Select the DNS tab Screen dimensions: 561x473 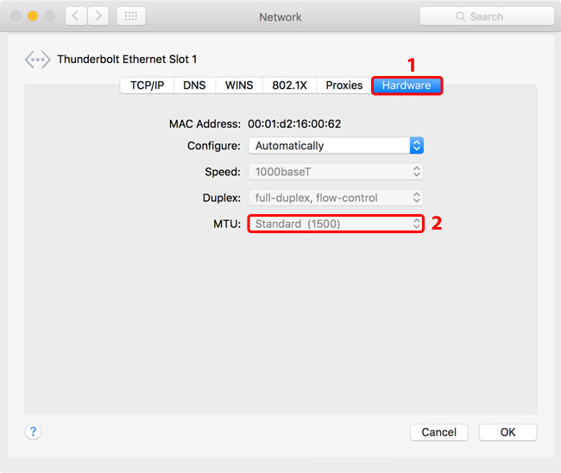[x=194, y=85]
